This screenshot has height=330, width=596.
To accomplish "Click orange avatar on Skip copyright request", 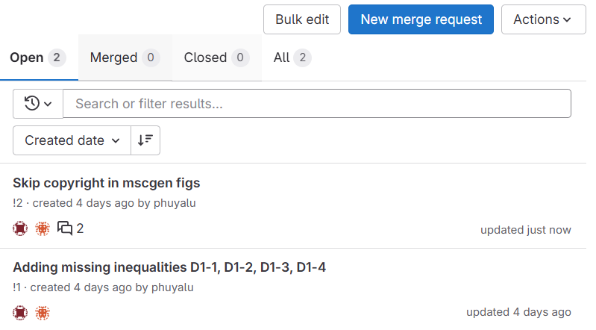I will [x=42, y=228].
